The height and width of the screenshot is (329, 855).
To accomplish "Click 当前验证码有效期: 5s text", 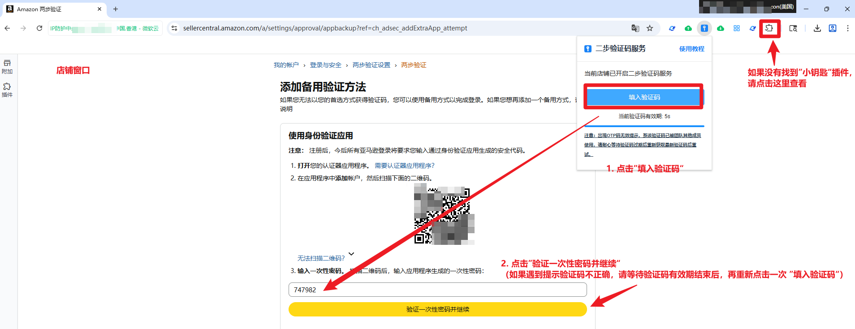I will 644,116.
